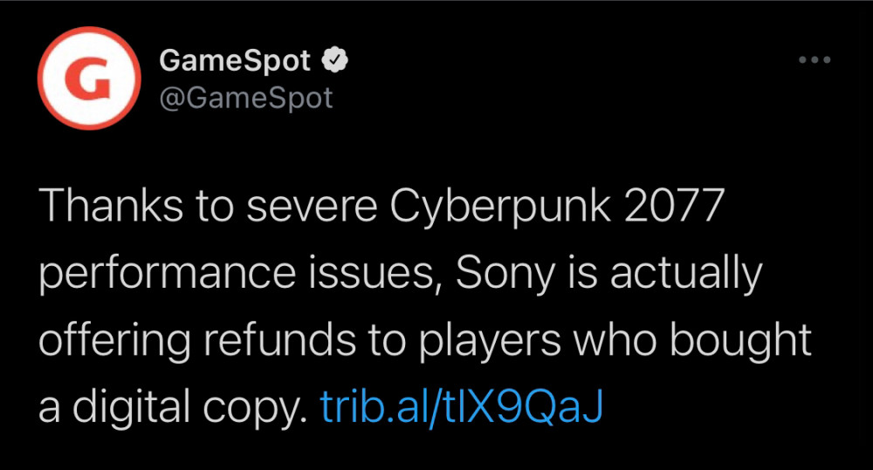
Task: Open the trib.al/tIX9QaJ link
Action: [463, 406]
